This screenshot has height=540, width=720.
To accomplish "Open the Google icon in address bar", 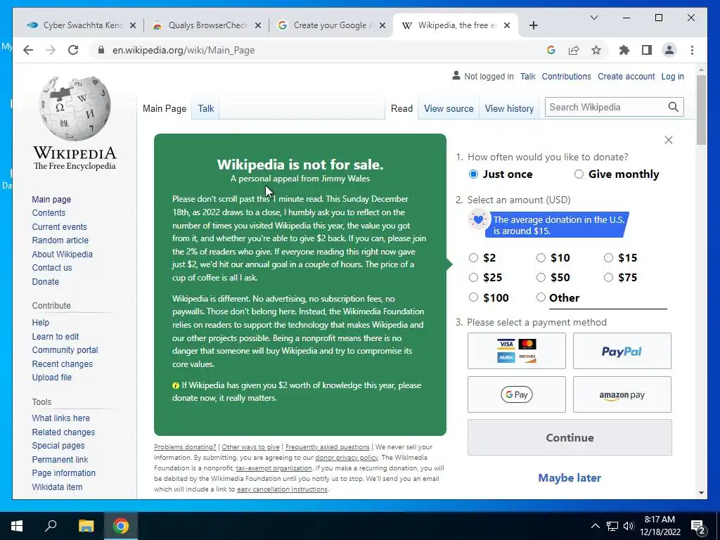I will [x=551, y=50].
